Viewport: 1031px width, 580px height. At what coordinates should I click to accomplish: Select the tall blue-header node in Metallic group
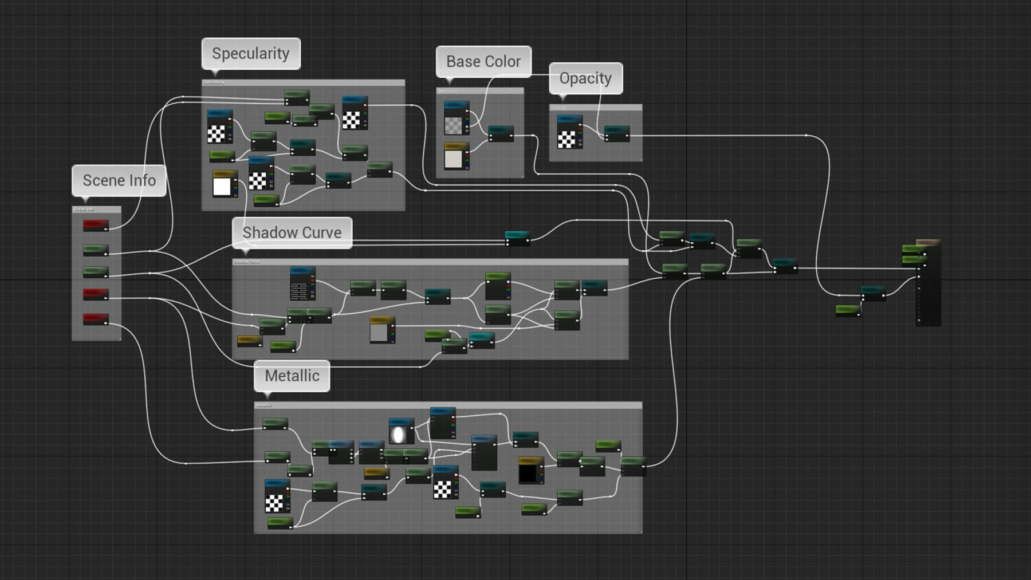[484, 453]
